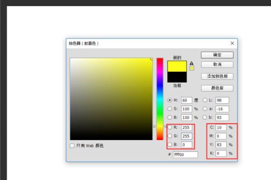The height and width of the screenshot is (180, 271).
Task: Select the S saturation radio button
Action: pyautogui.click(x=170, y=109)
